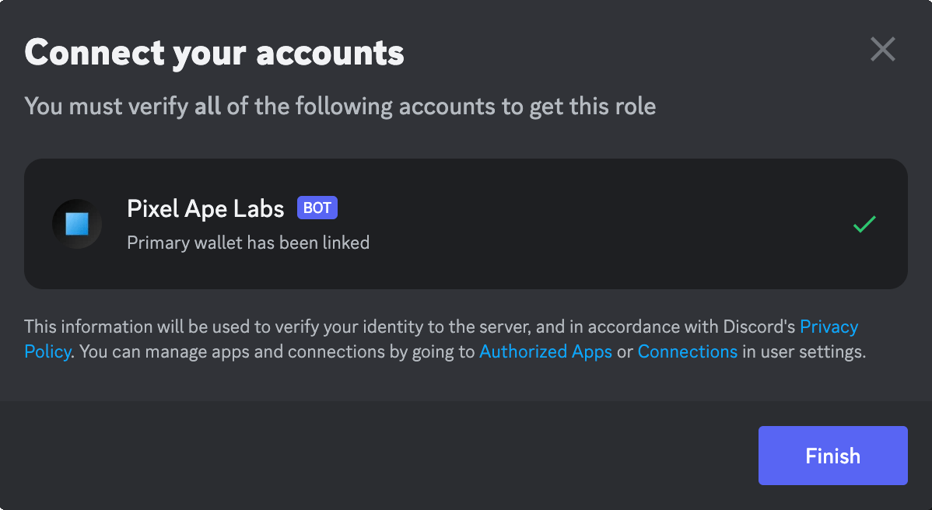Click the Finish button
Viewport: 932px width, 510px height.
[x=832, y=456]
